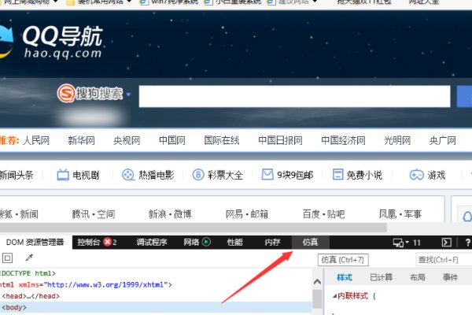
Task: Switch to 内存 memory tab
Action: (272, 243)
